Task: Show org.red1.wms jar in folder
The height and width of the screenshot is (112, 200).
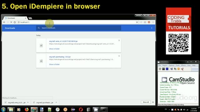Action: pos(54,49)
